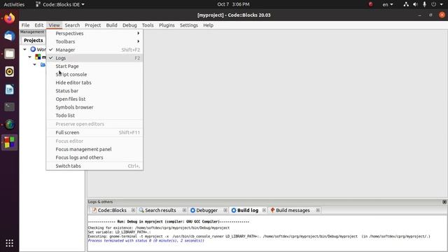448x252 pixels.
Task: Show the applications grid
Action: click(9, 243)
